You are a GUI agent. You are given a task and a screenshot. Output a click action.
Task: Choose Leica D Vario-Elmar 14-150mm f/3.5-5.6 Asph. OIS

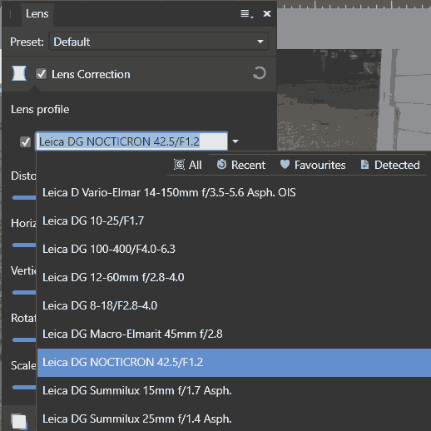tap(234, 192)
